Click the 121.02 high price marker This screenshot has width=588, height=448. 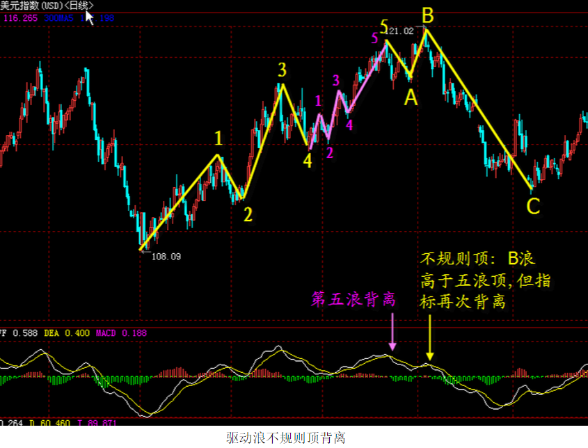point(399,31)
